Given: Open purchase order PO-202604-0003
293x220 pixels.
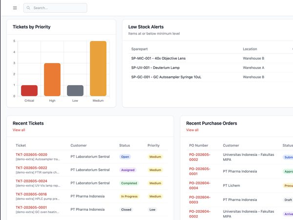Looking at the screenshot, I should [x=200, y=200].
